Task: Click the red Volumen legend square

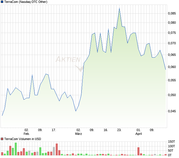Action: (2, 139)
